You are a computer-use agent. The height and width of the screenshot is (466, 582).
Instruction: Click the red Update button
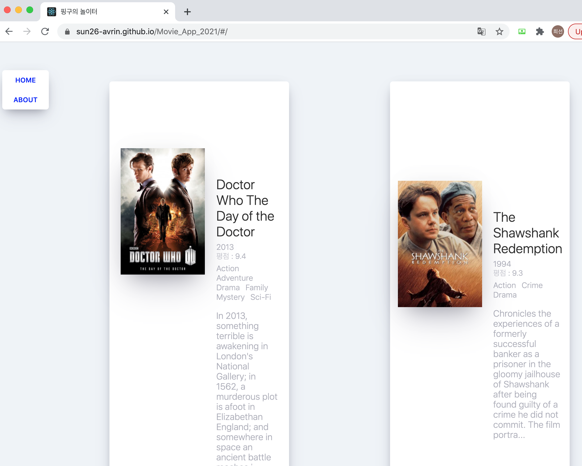point(577,31)
